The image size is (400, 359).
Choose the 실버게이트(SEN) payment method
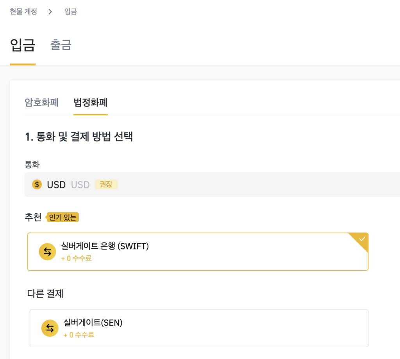click(199, 328)
